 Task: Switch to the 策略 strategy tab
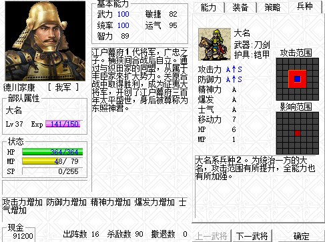pos(272,7)
